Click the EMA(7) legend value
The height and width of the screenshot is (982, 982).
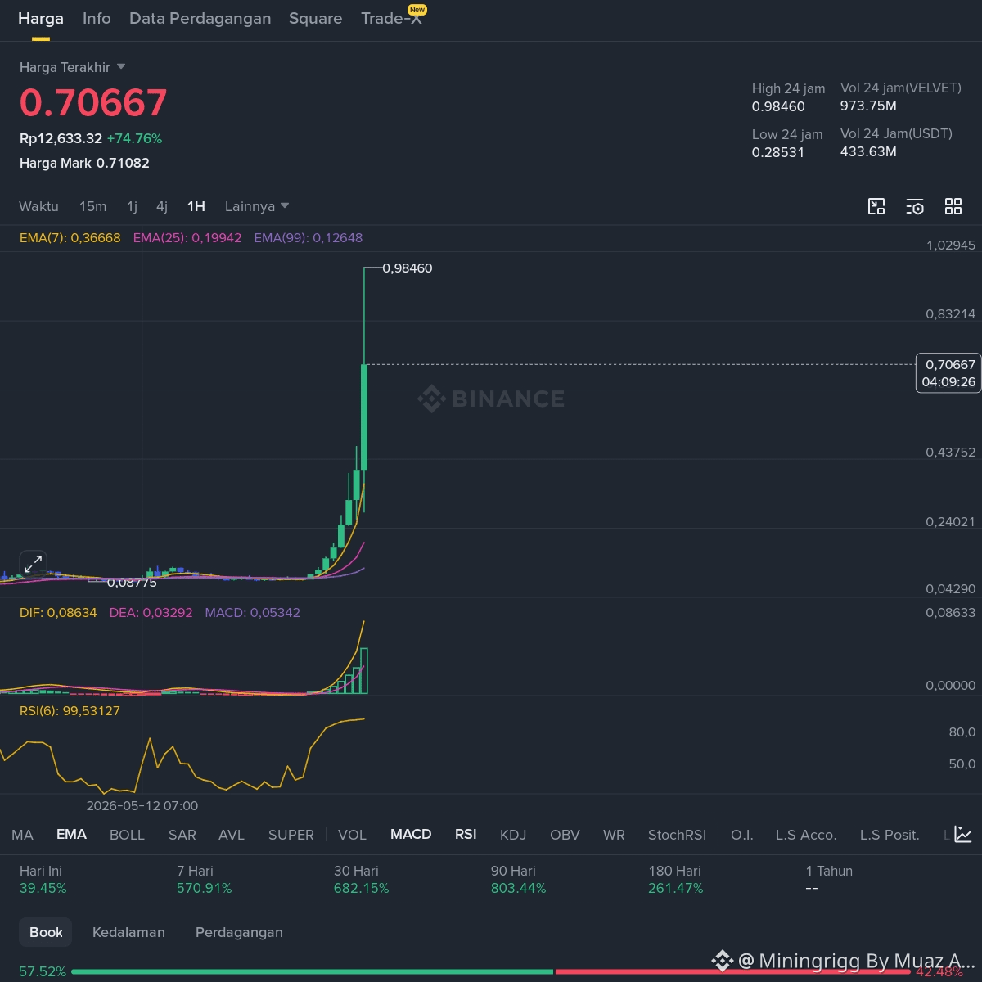(70, 238)
